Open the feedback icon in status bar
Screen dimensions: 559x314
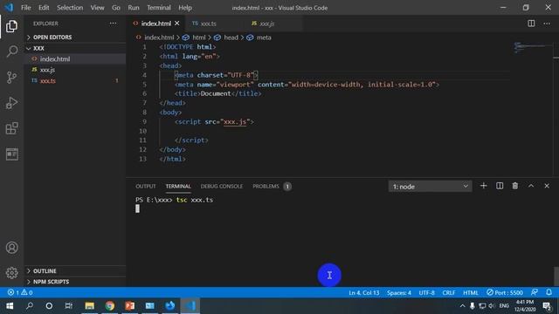[534, 293]
